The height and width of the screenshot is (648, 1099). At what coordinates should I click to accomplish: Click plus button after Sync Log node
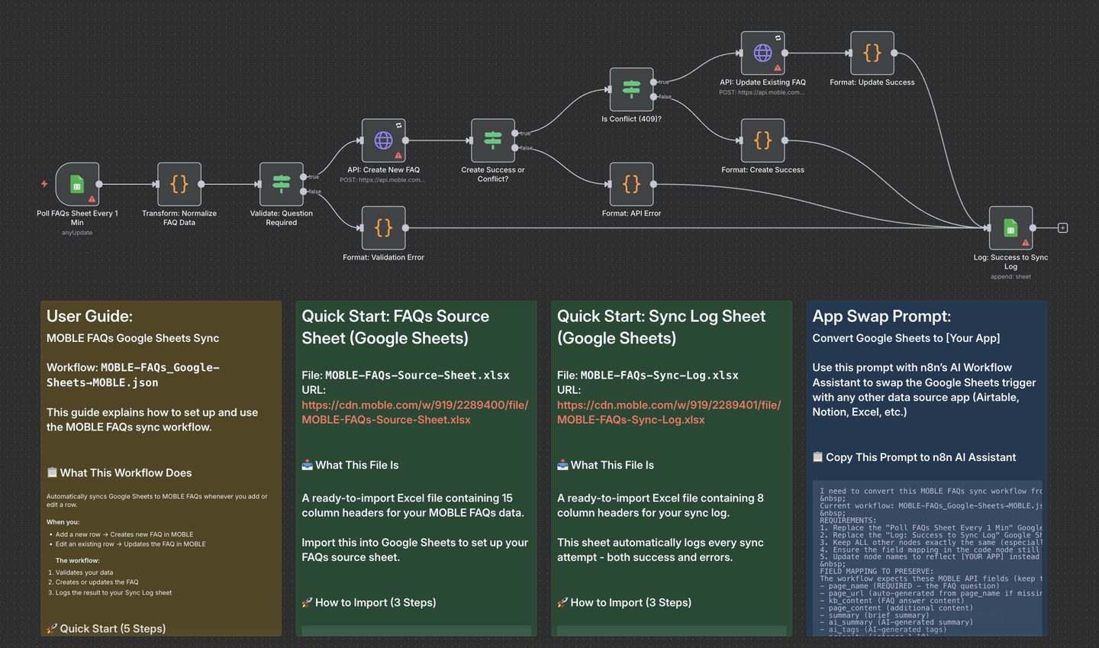[1062, 228]
